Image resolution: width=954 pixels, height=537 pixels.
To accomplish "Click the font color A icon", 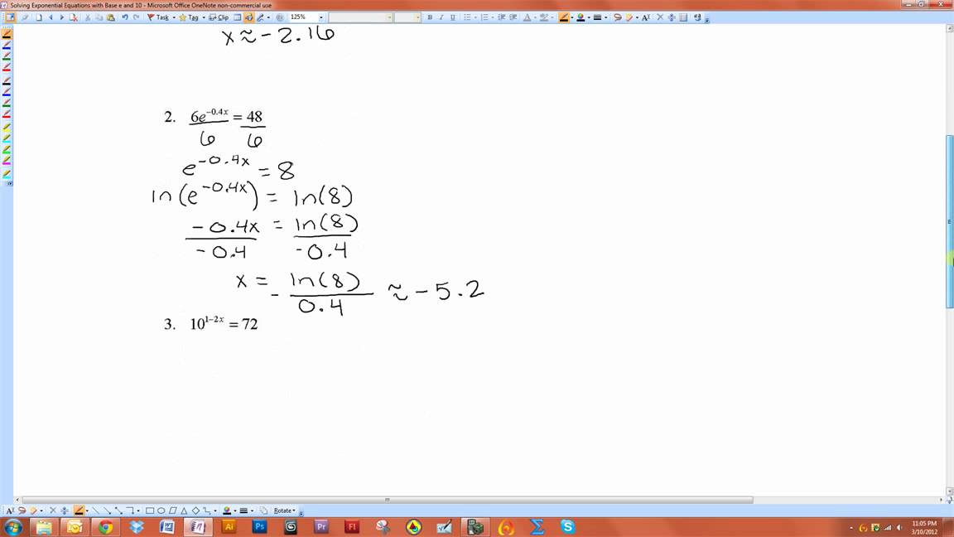I will point(527,17).
